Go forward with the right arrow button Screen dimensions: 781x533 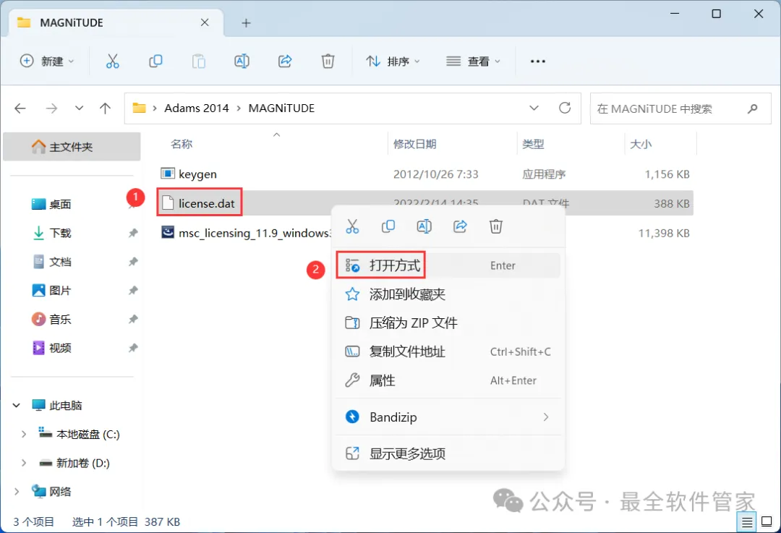51,108
